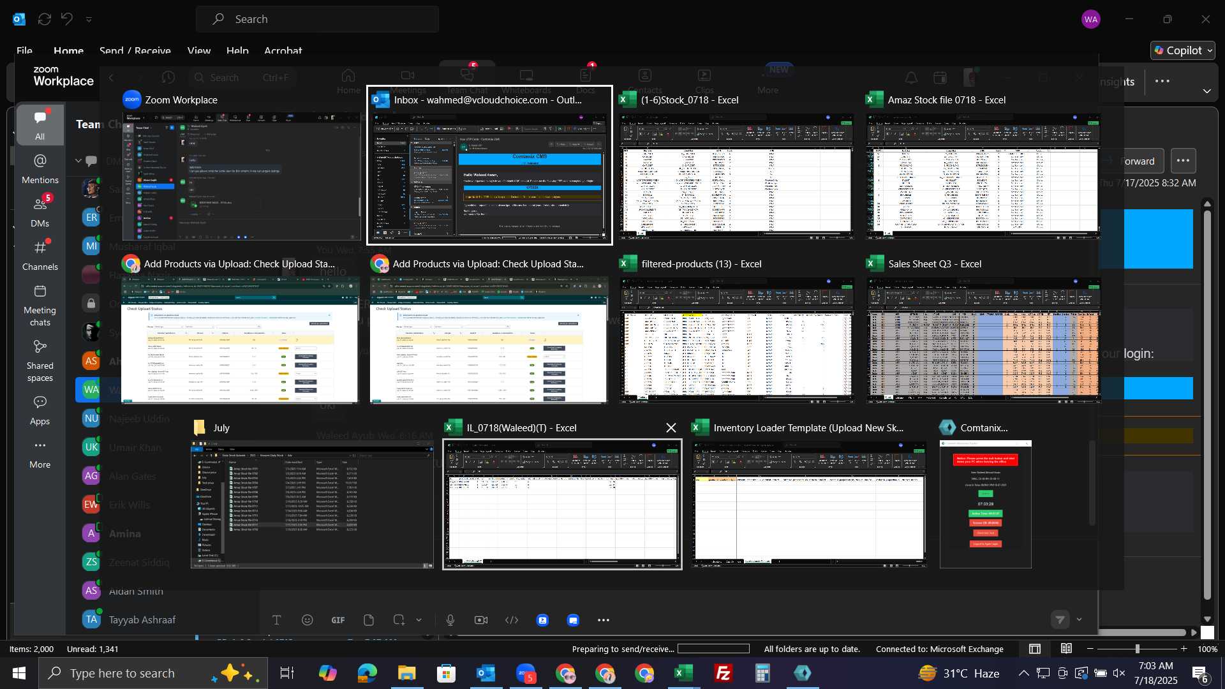Close the IL_0718(Waleed)(T) Excel thumbnail

(x=671, y=428)
